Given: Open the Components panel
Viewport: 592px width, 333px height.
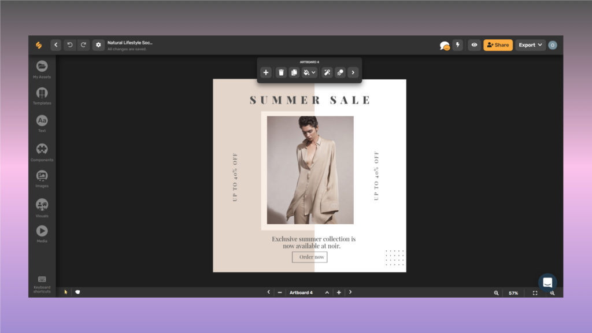Looking at the screenshot, I should click(x=42, y=150).
